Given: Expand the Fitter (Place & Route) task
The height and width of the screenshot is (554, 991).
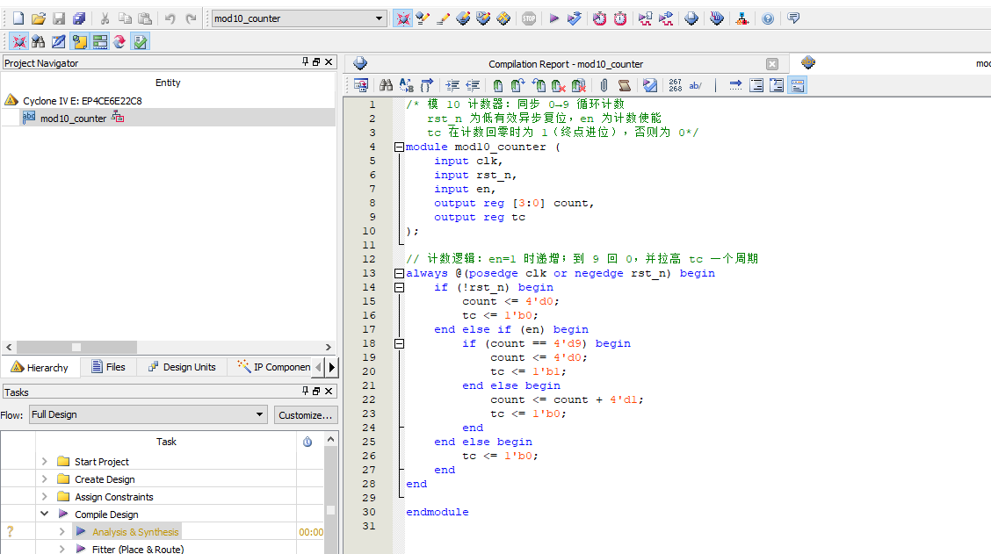Looking at the screenshot, I should [x=61, y=549].
